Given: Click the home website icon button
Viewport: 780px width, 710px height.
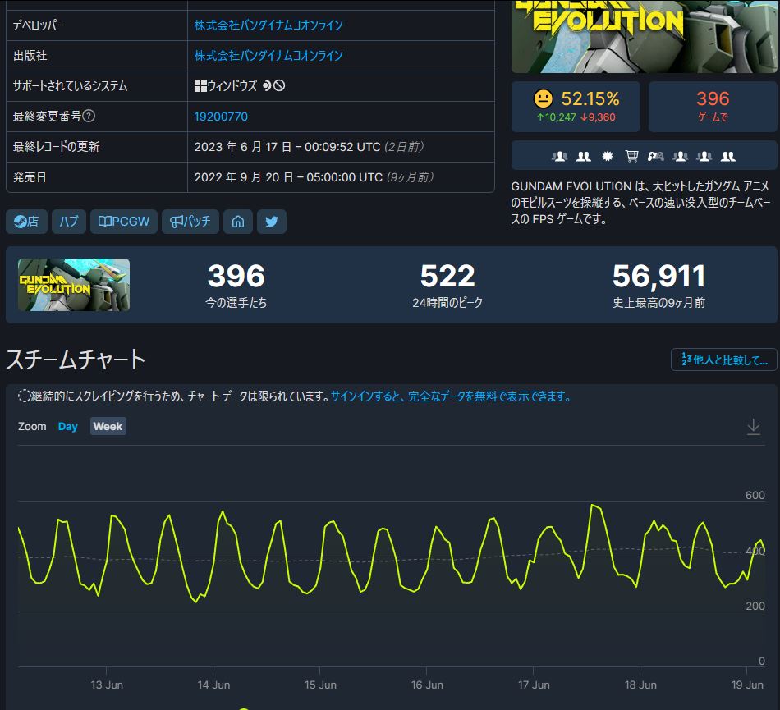Looking at the screenshot, I should [237, 222].
